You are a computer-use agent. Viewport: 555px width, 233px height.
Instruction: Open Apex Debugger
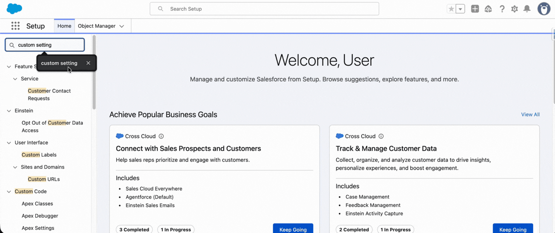click(x=40, y=216)
